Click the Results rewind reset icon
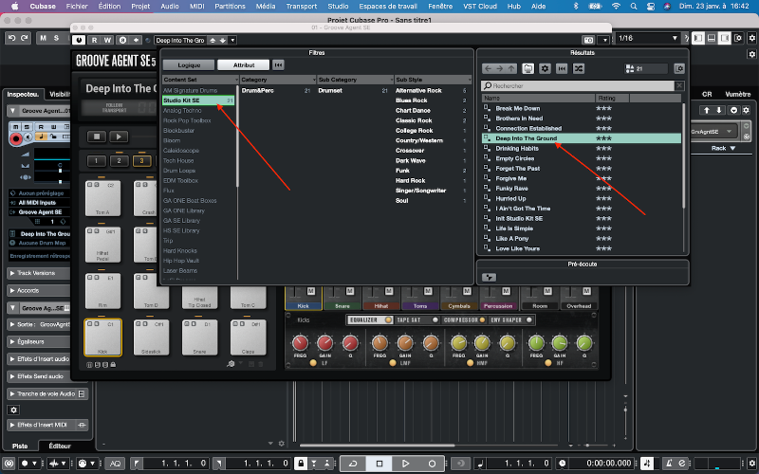The width and height of the screenshot is (759, 474). pos(562,68)
